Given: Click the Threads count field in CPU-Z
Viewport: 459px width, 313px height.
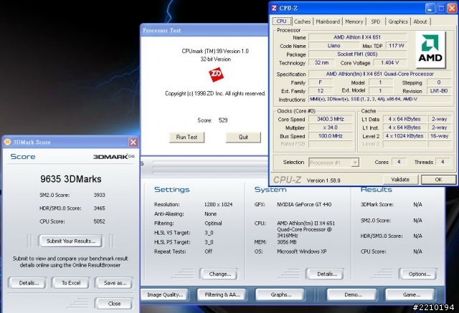Looking at the screenshot, I should click(x=443, y=162).
